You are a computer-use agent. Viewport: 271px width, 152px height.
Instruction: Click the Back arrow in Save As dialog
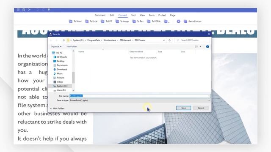pos(51,40)
